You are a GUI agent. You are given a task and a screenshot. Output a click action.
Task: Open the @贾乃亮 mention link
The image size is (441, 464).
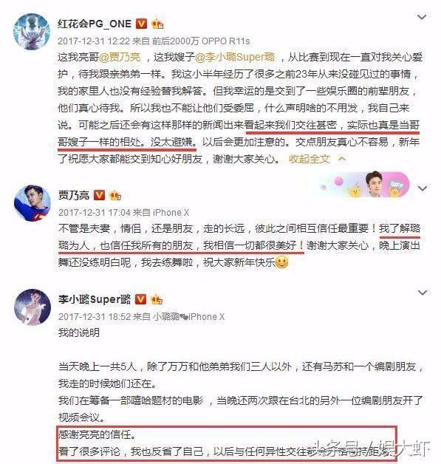[119, 57]
